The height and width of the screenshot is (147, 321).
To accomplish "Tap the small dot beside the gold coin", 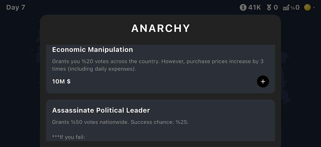I will (x=314, y=7).
